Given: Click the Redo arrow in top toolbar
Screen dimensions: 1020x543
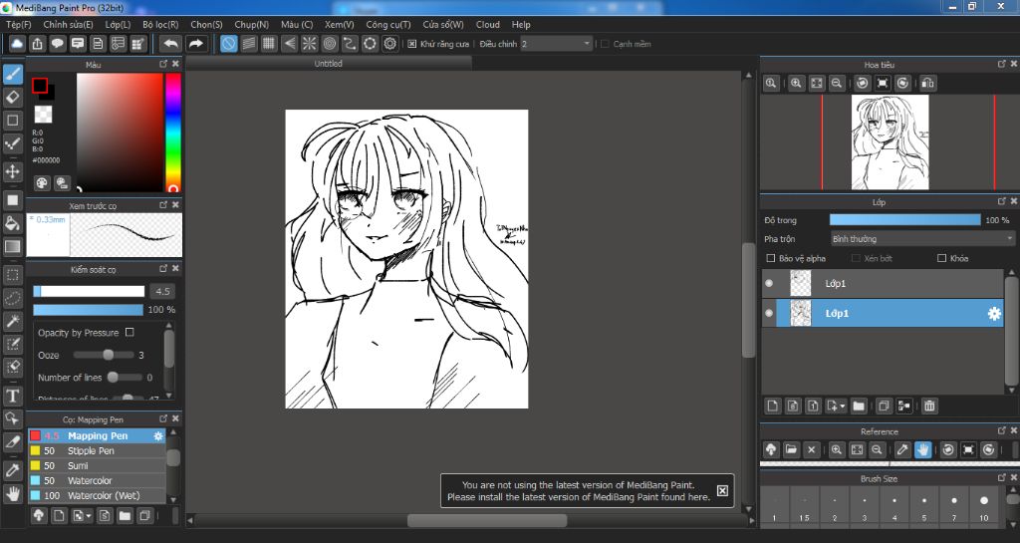Looking at the screenshot, I should point(195,44).
